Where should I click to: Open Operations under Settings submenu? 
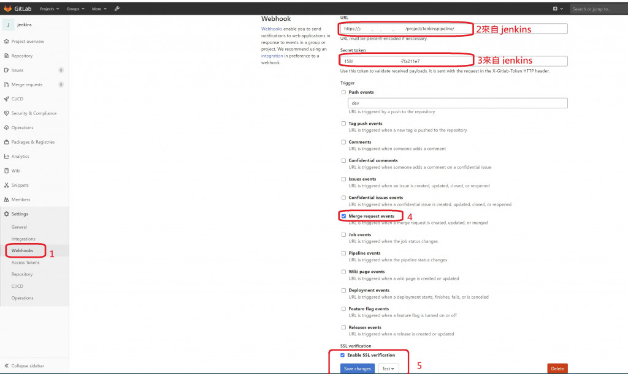click(23, 298)
